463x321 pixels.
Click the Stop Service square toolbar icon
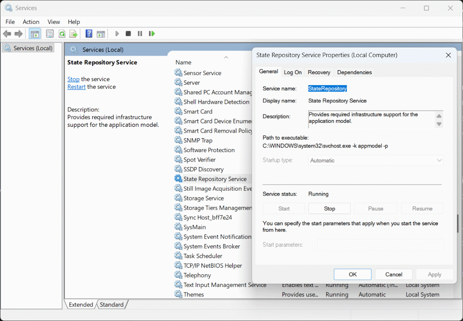(128, 34)
